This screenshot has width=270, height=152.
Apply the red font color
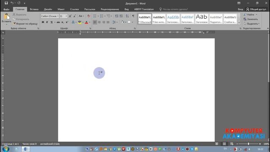[86, 22]
